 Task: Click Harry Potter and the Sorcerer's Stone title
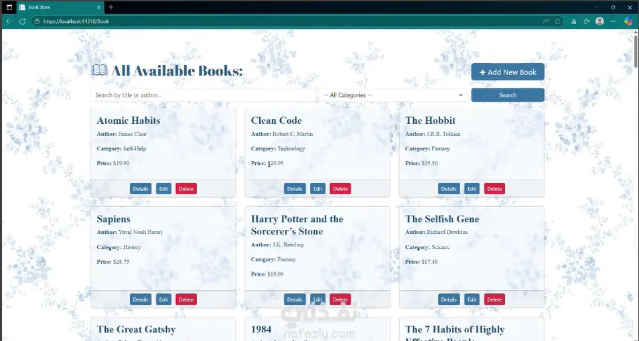click(297, 225)
